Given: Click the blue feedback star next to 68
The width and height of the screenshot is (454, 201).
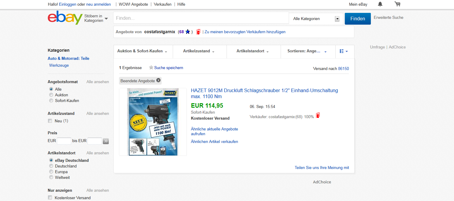Looking at the screenshot, I should [188, 32].
